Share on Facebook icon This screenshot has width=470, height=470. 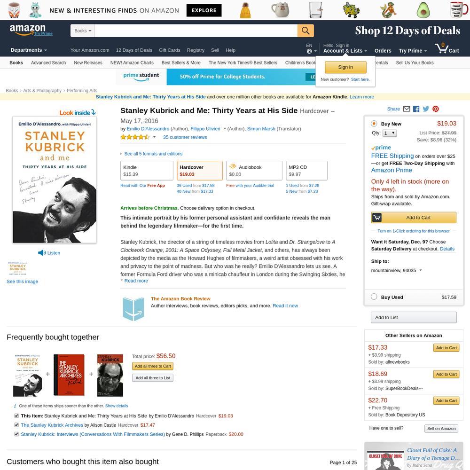(416, 109)
